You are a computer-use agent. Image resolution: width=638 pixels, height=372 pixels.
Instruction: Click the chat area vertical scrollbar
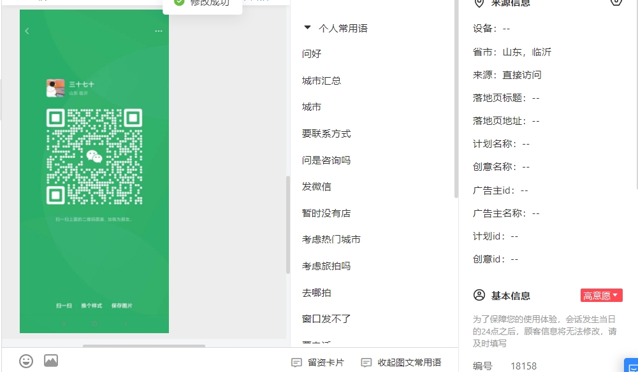(288, 225)
